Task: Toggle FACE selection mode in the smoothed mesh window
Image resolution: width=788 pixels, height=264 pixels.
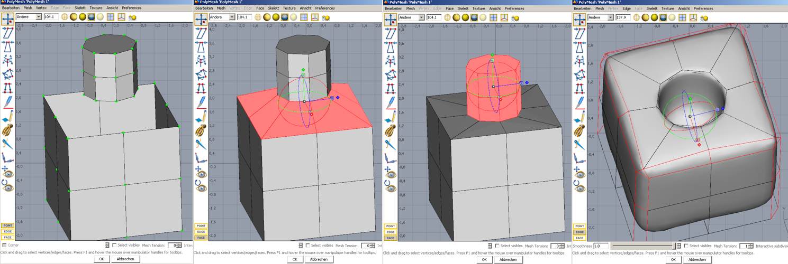Action: click(579, 238)
